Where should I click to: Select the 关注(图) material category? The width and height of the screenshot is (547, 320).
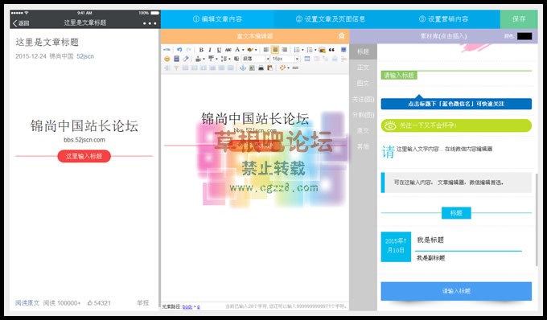tap(363, 100)
